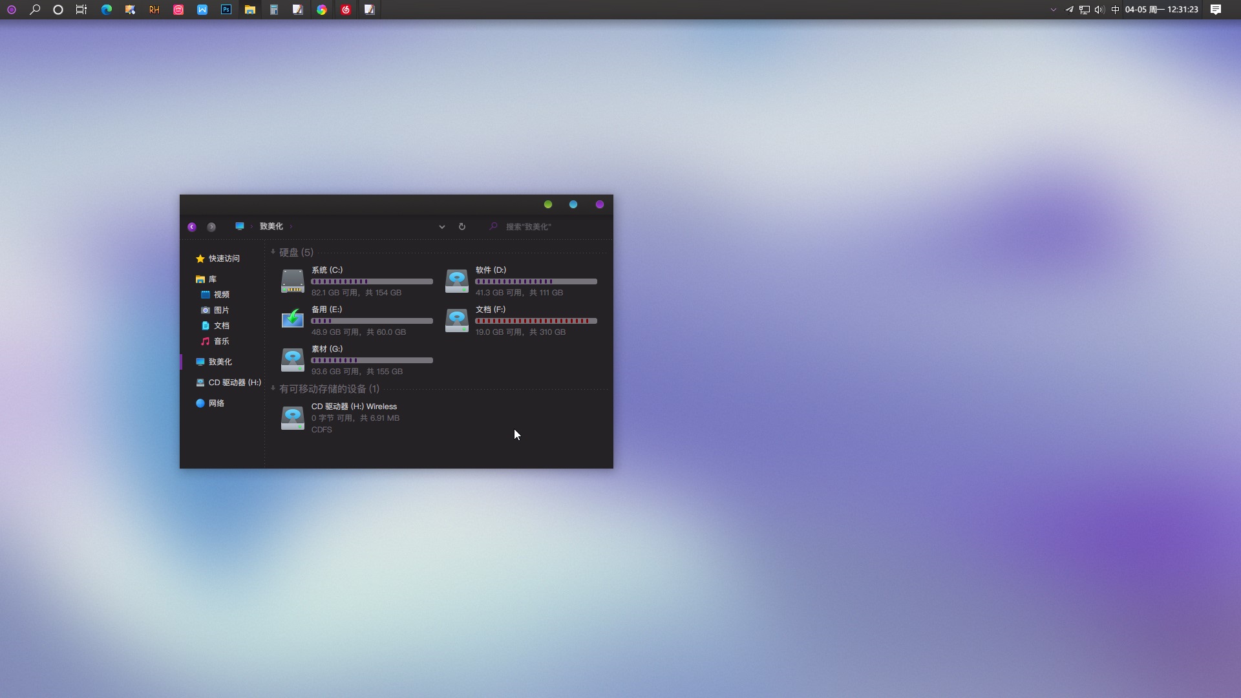The height and width of the screenshot is (698, 1241).
Task: Open the notification center icon
Action: pos(1216,10)
